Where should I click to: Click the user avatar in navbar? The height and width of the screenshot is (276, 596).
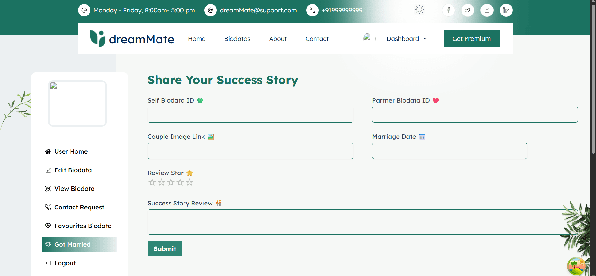(x=369, y=39)
